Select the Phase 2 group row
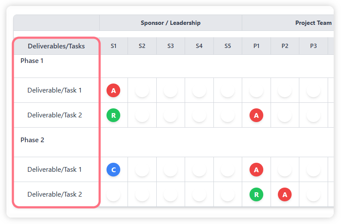Image resolution: width=341 pixels, height=224 pixels. pos(32,140)
